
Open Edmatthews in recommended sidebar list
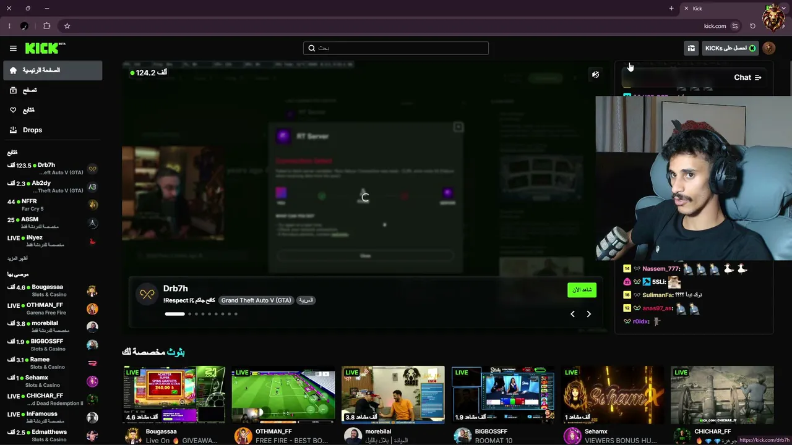tap(53, 435)
